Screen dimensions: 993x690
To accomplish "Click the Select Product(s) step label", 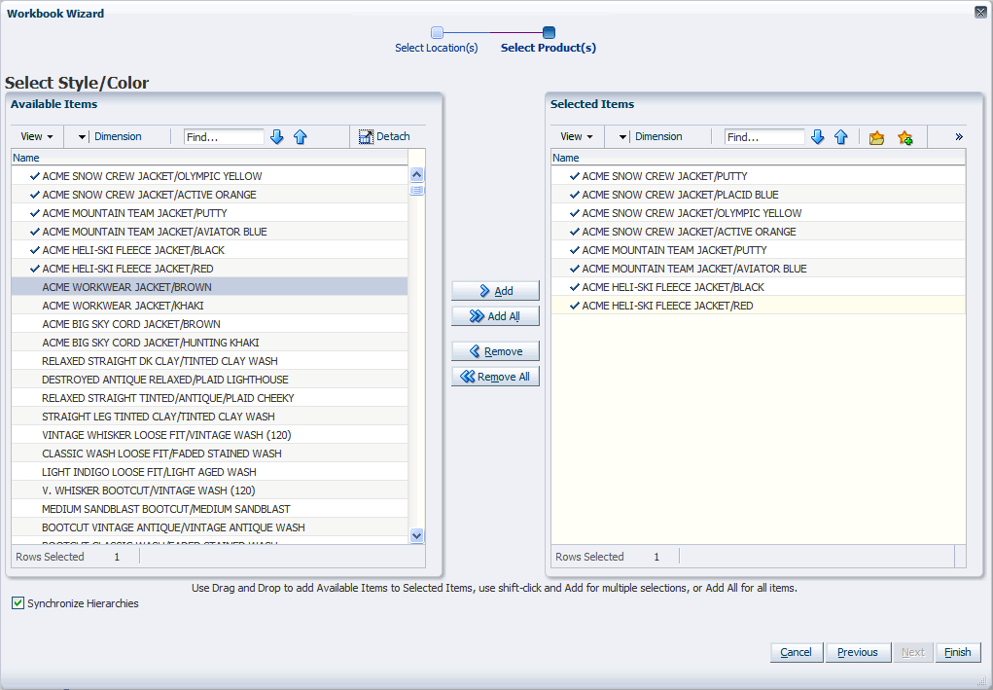I will click(x=549, y=48).
